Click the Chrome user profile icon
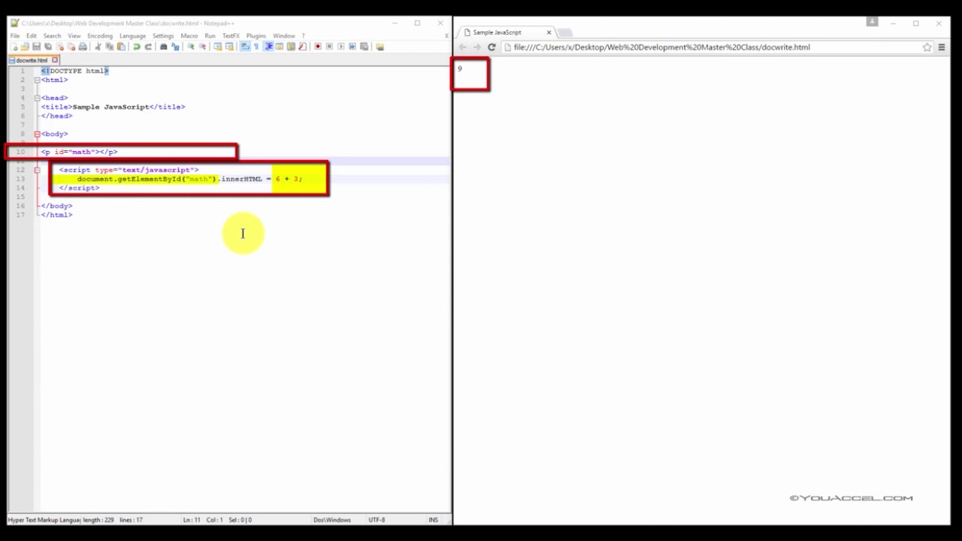Image resolution: width=962 pixels, height=541 pixels. 872,23
